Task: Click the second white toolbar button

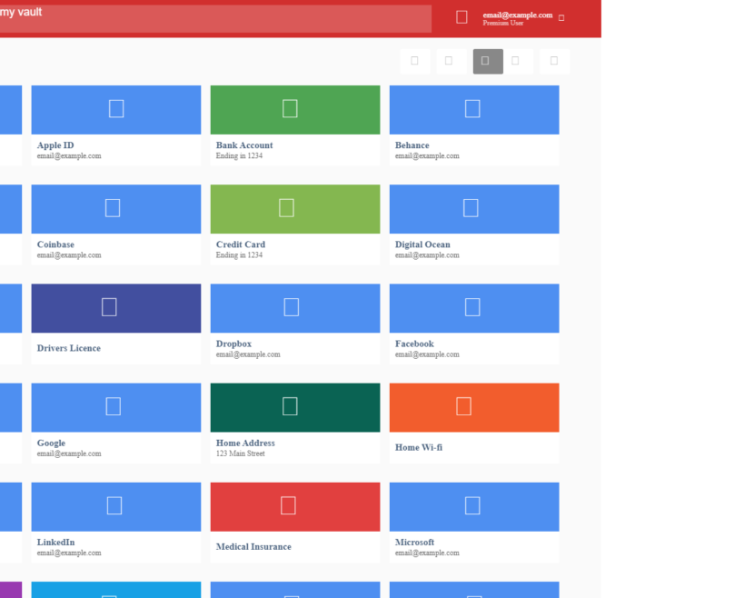Action: click(450, 61)
